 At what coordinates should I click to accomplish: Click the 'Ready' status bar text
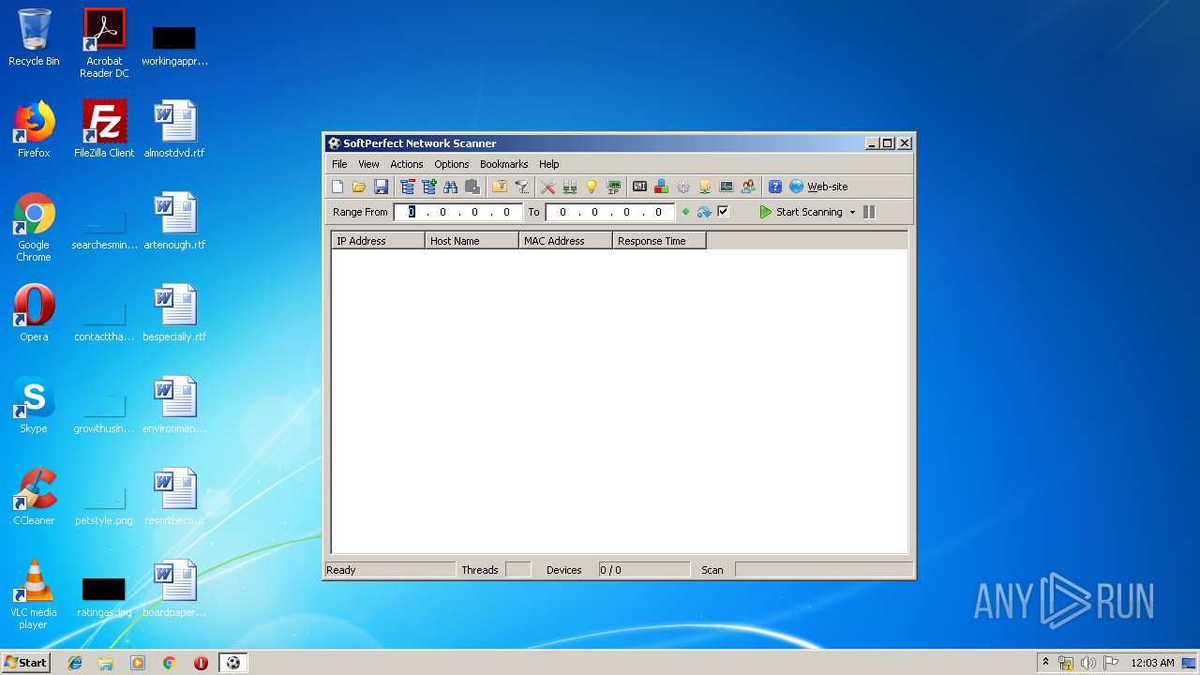point(341,570)
